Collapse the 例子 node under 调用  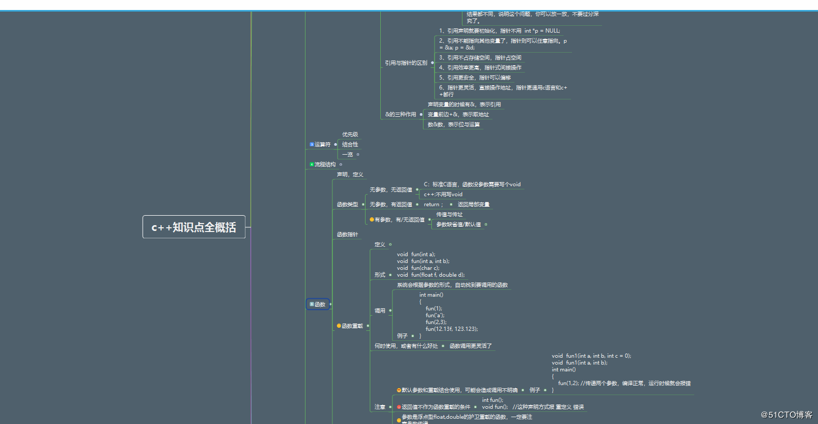point(413,335)
